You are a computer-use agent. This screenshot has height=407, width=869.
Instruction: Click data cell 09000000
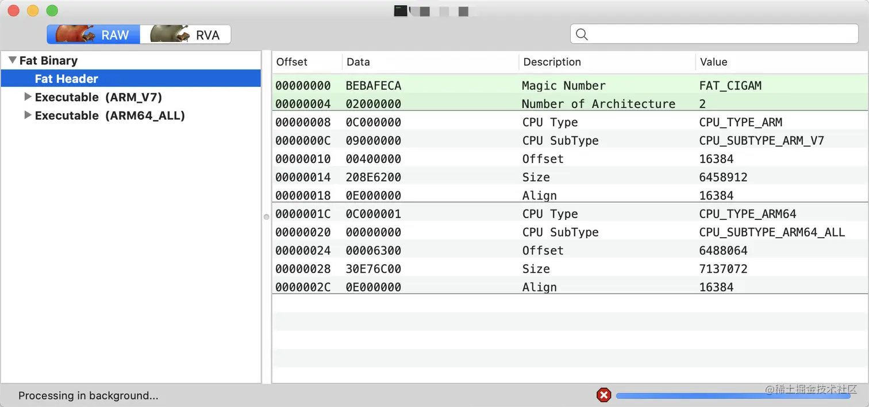[374, 141]
